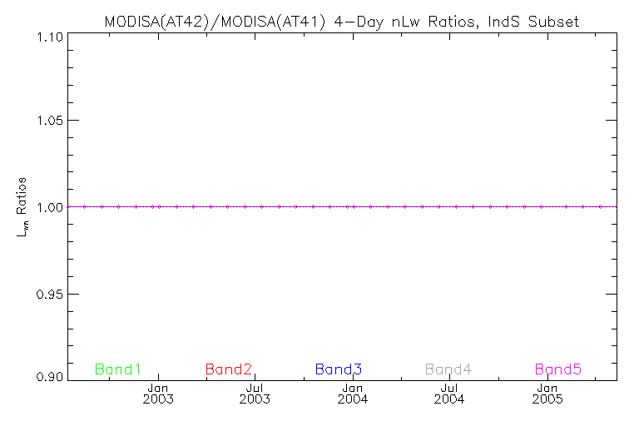Click the 0.90 y-axis value
This screenshot has width=639, height=426.
tap(50, 376)
